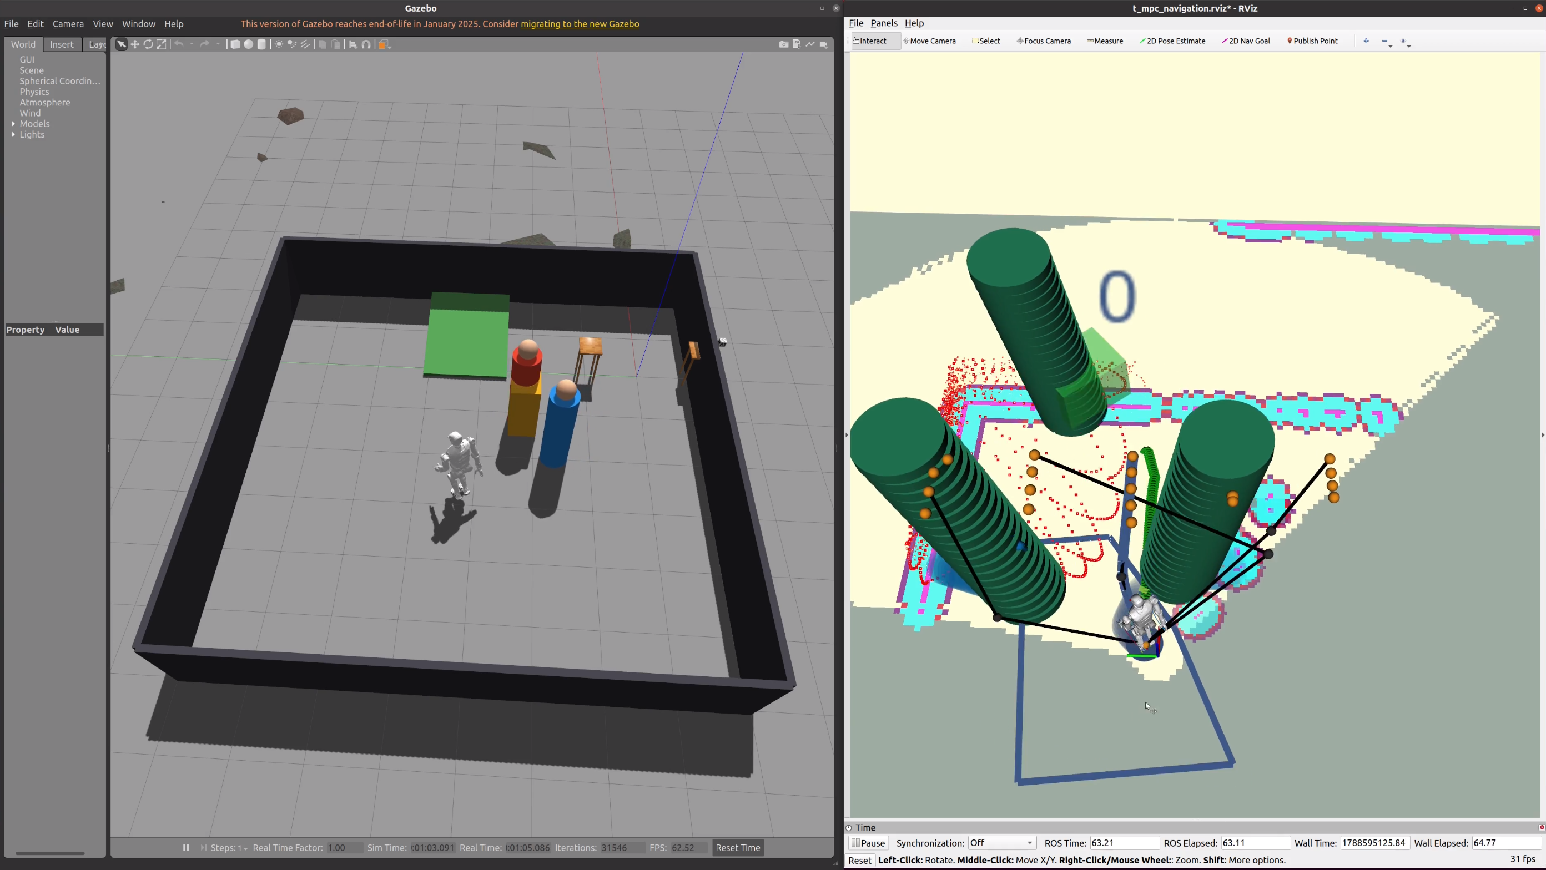
Task: Open the orange cube view angle tool
Action: [x=384, y=44]
